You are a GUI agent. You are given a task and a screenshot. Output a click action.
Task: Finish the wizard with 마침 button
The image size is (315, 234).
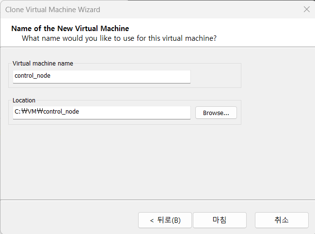(220, 220)
